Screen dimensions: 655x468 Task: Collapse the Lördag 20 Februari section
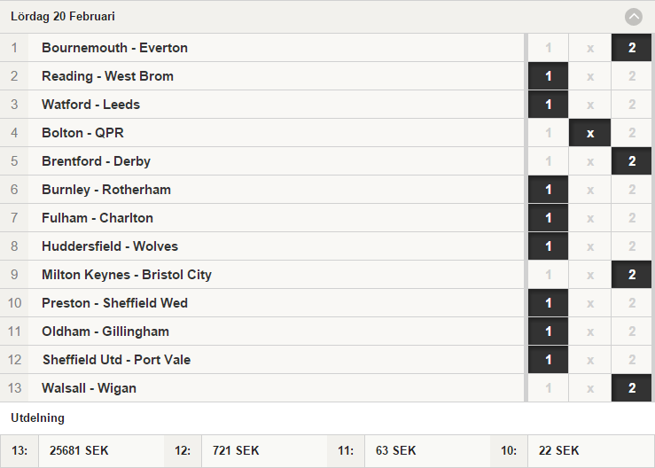tap(633, 17)
